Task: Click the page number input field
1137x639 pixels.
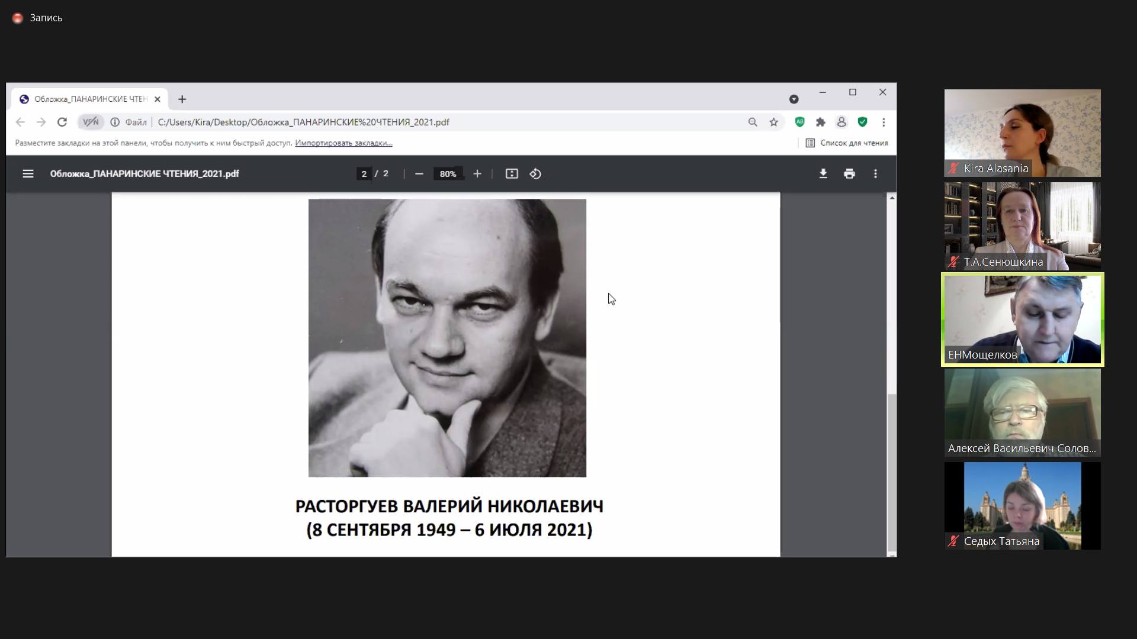Action: (x=364, y=174)
